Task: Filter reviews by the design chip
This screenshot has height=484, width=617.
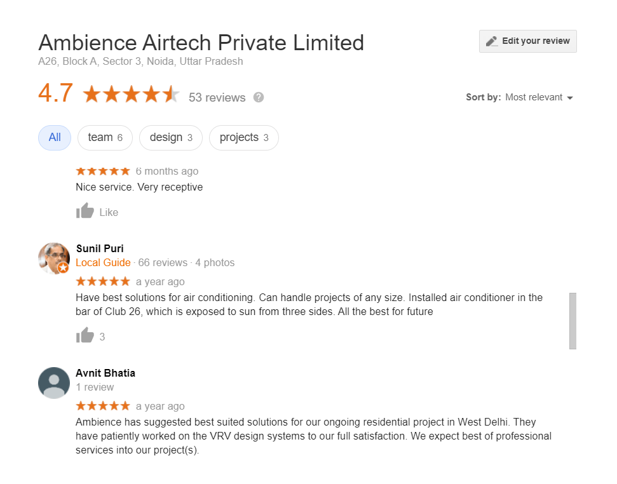Action: pos(170,138)
